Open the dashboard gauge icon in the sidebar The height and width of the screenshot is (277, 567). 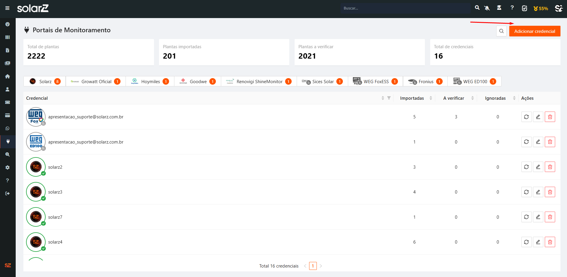click(x=7, y=24)
